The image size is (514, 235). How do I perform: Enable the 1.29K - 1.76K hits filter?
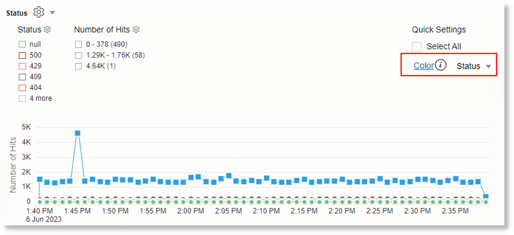click(x=78, y=55)
